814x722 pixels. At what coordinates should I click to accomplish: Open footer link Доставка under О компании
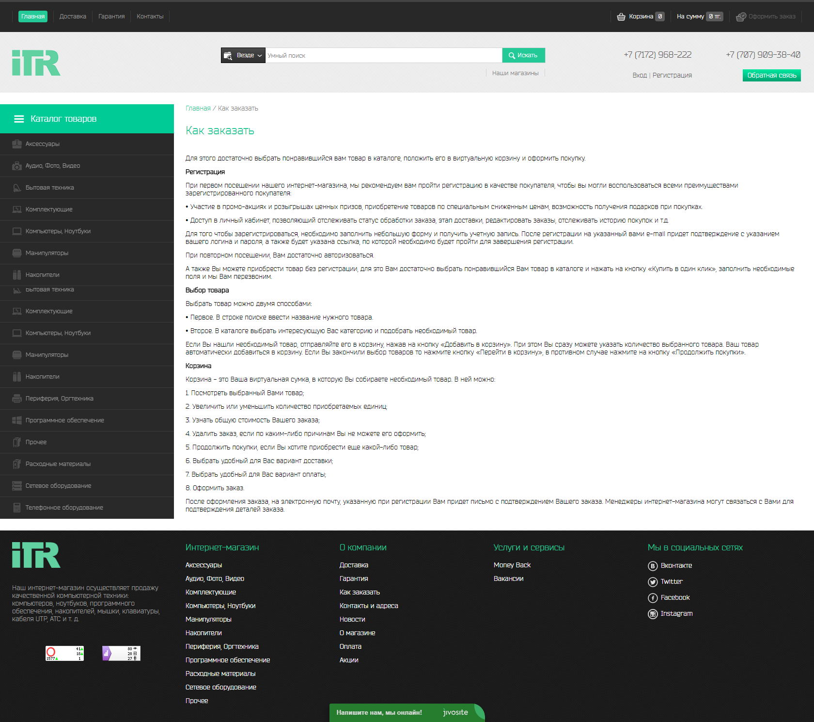pyautogui.click(x=354, y=565)
